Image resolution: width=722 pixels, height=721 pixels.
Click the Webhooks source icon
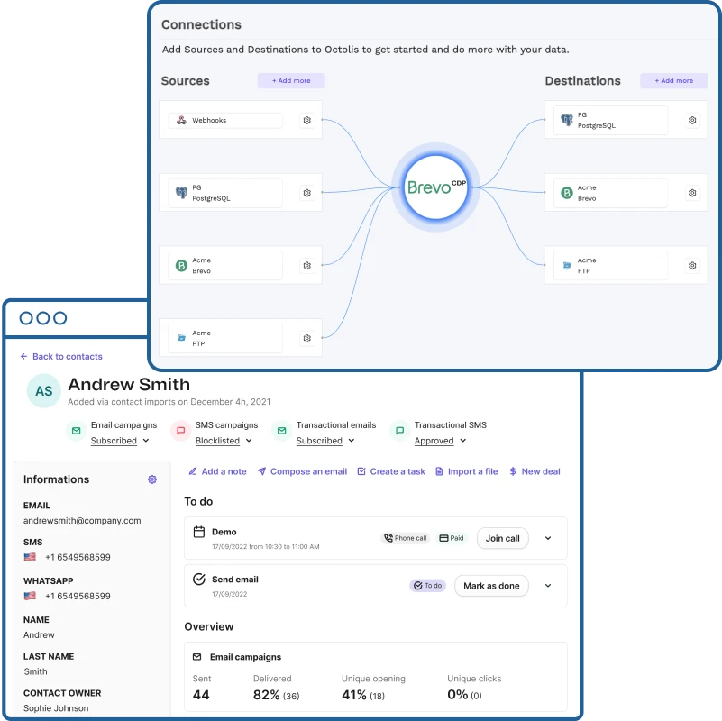(x=183, y=120)
